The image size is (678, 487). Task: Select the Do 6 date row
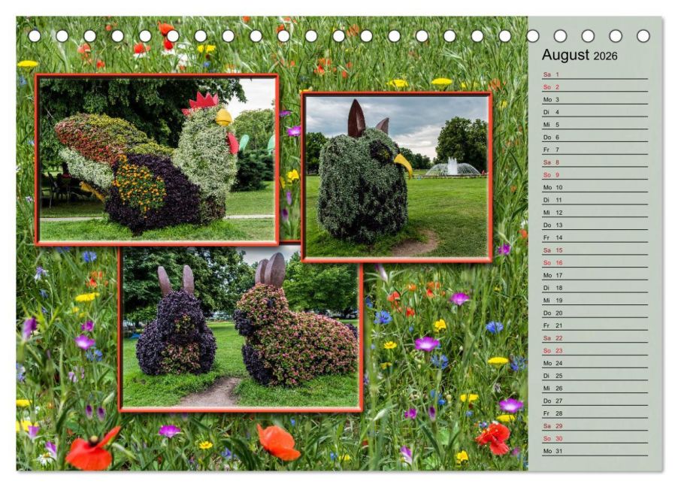(595, 137)
